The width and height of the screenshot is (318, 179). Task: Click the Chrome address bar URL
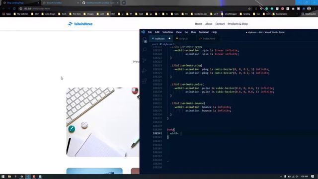[x=36, y=9]
